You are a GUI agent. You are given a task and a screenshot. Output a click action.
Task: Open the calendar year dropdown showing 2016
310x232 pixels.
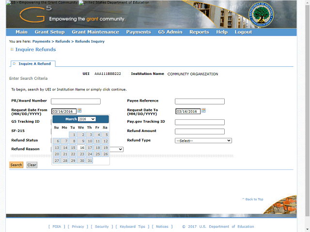[x=87, y=119]
